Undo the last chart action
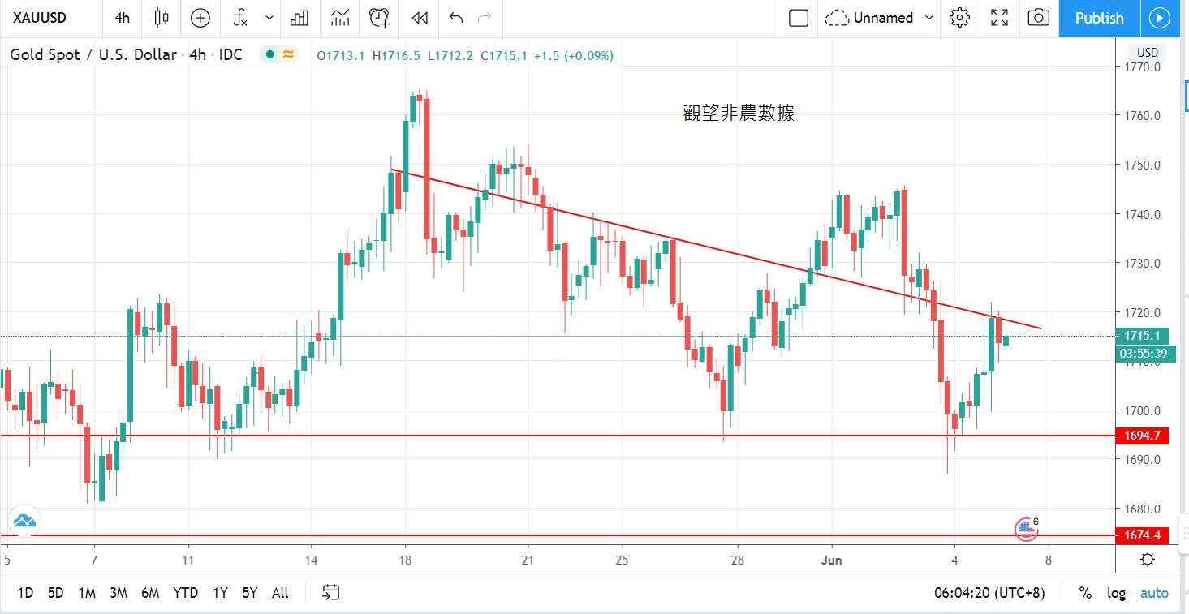 [x=456, y=18]
